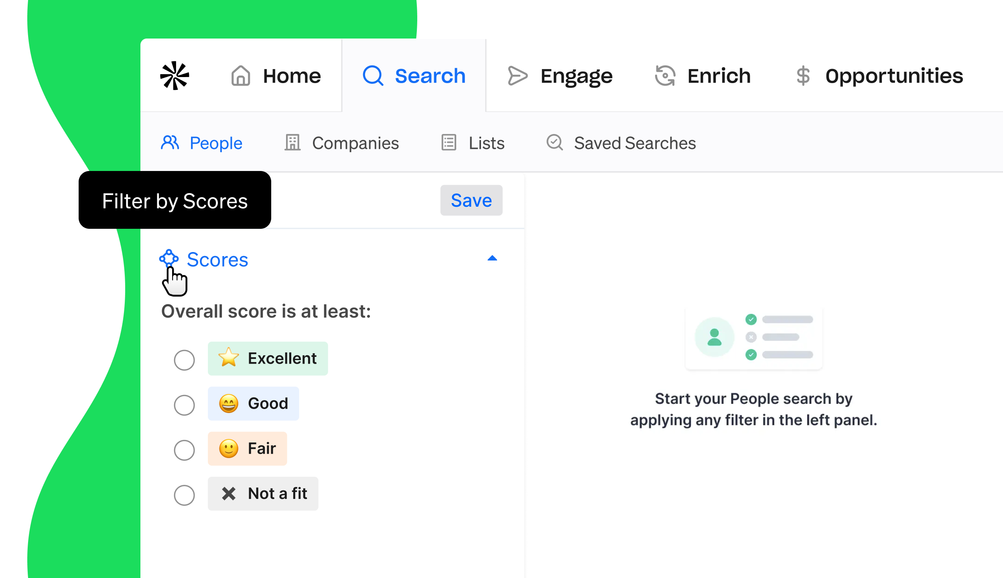Click the Save button
This screenshot has height=578, width=1003.
pyautogui.click(x=471, y=200)
